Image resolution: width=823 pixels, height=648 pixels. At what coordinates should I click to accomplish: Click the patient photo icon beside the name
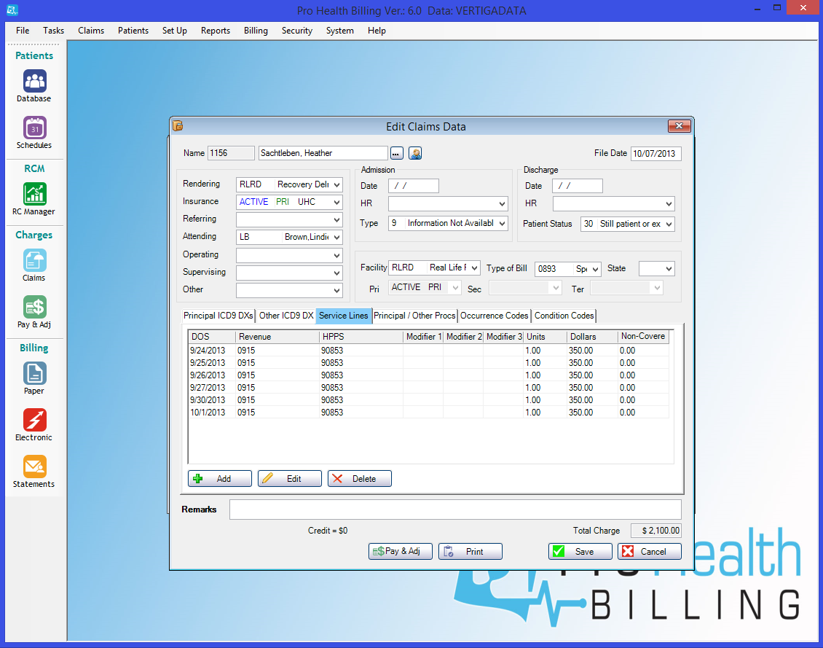[x=414, y=153]
